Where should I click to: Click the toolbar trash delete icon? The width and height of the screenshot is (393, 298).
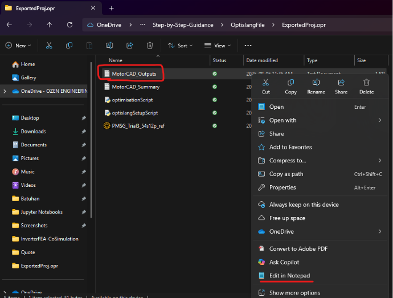coord(149,46)
